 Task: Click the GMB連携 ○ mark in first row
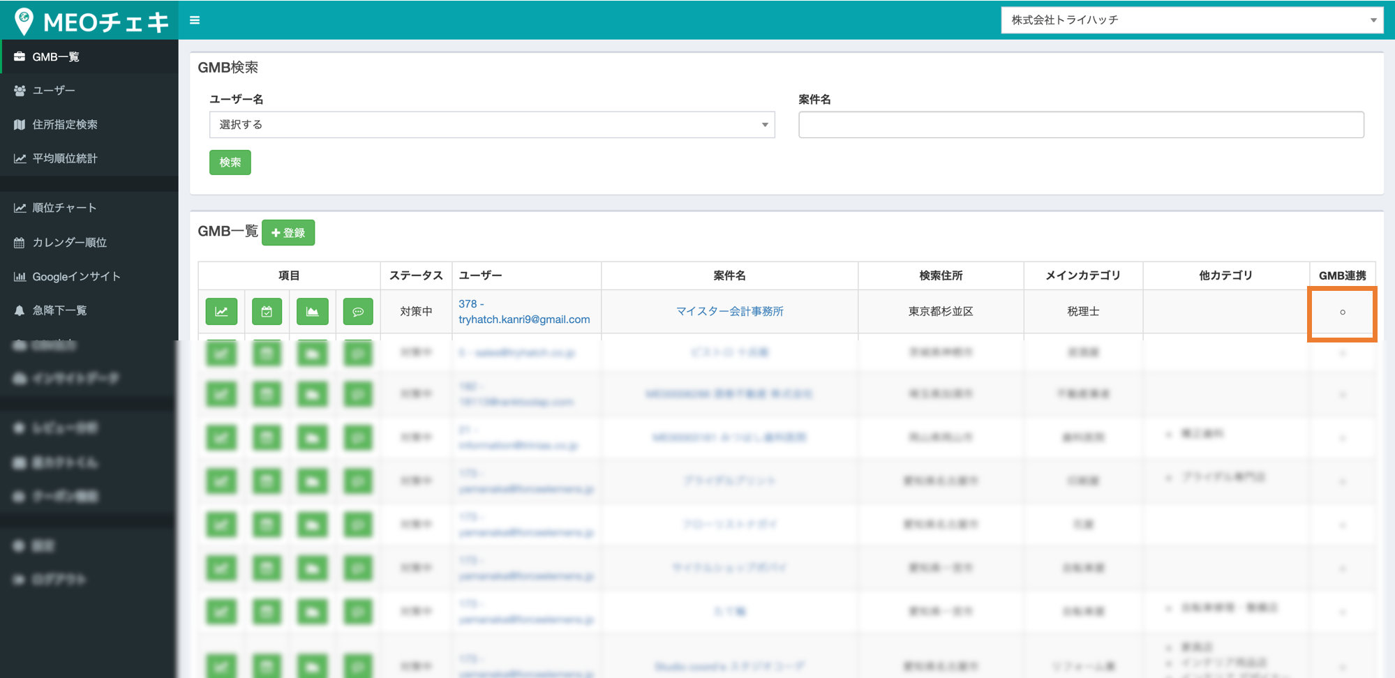tap(1343, 312)
